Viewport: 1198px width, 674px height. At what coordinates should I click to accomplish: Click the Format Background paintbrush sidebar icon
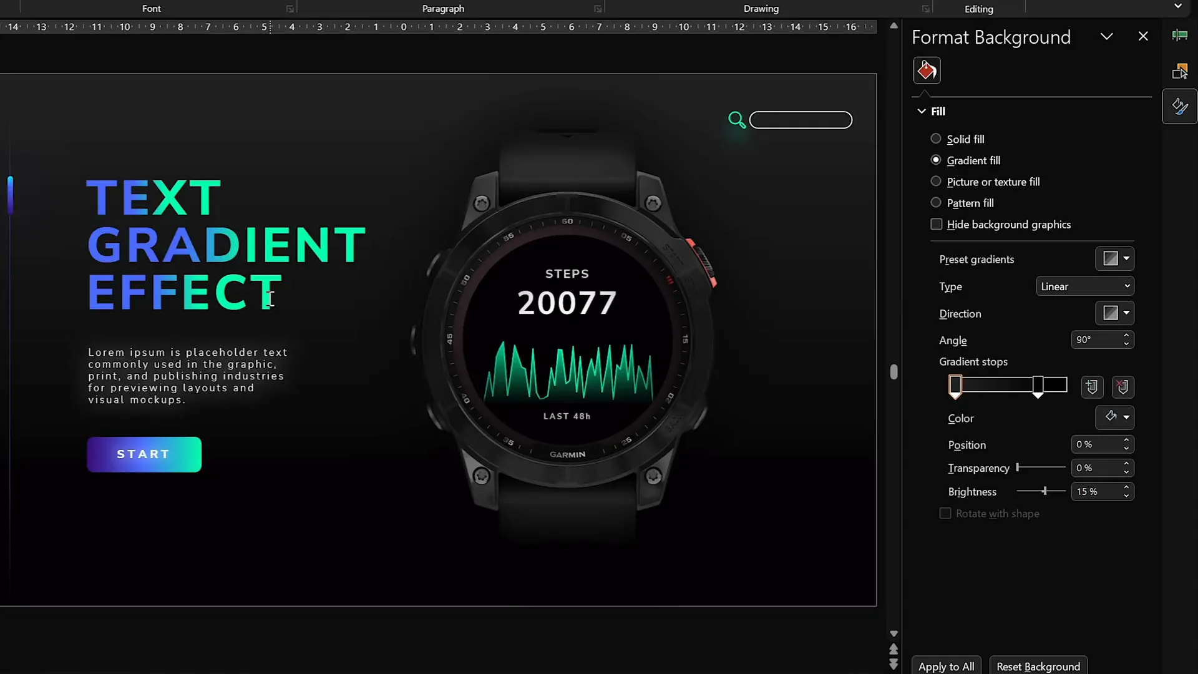(x=1179, y=107)
